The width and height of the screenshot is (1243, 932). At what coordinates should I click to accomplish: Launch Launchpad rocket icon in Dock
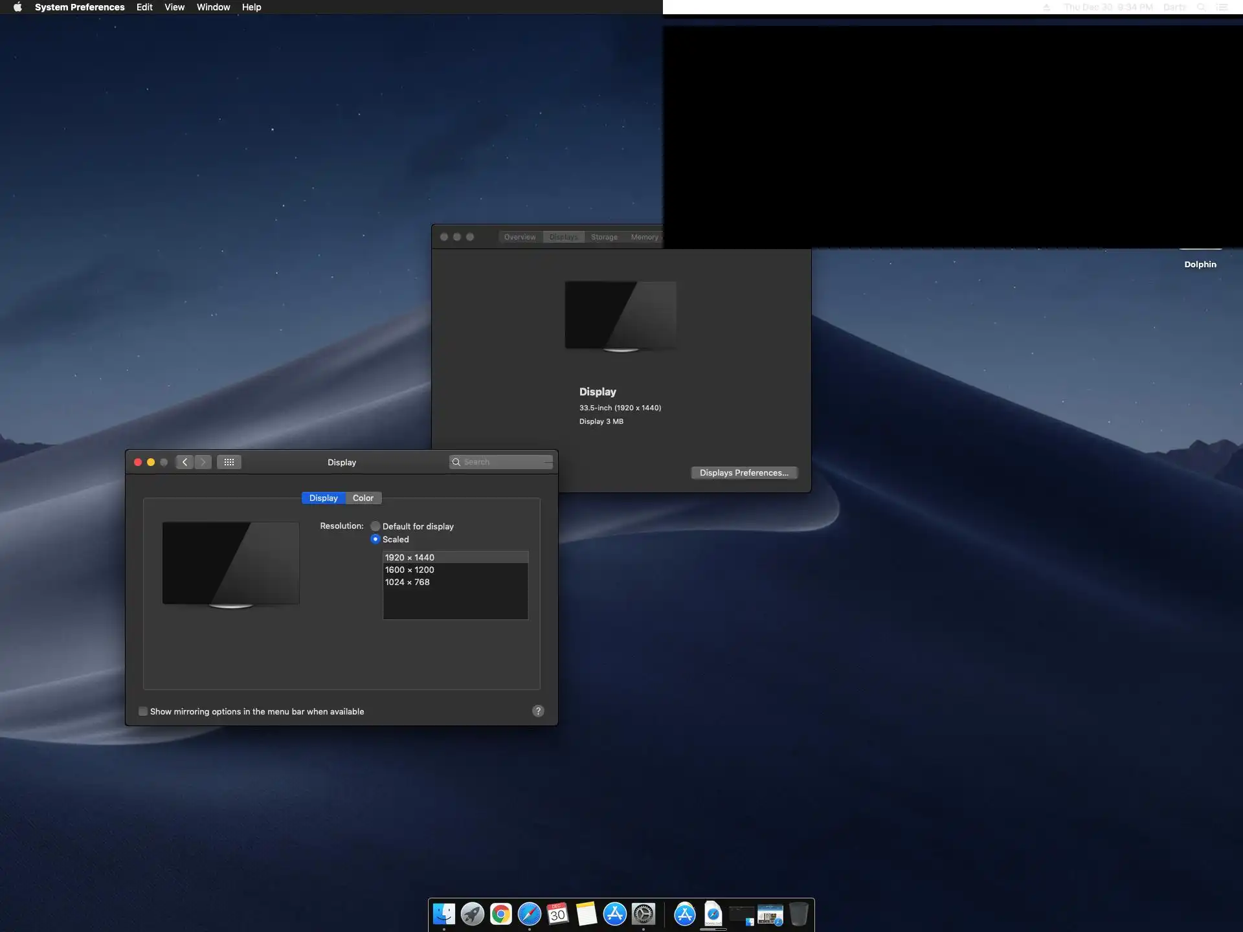click(473, 914)
